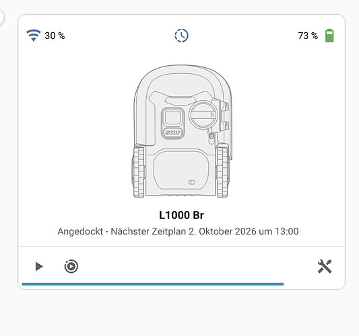Click the Wi-Fi signal strength icon
Viewport: 359px width, 336px height.
point(34,36)
